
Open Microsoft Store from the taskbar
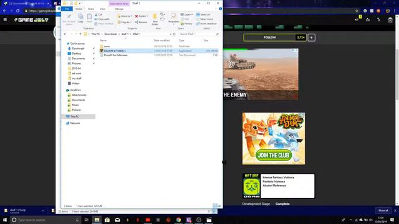pos(107,220)
